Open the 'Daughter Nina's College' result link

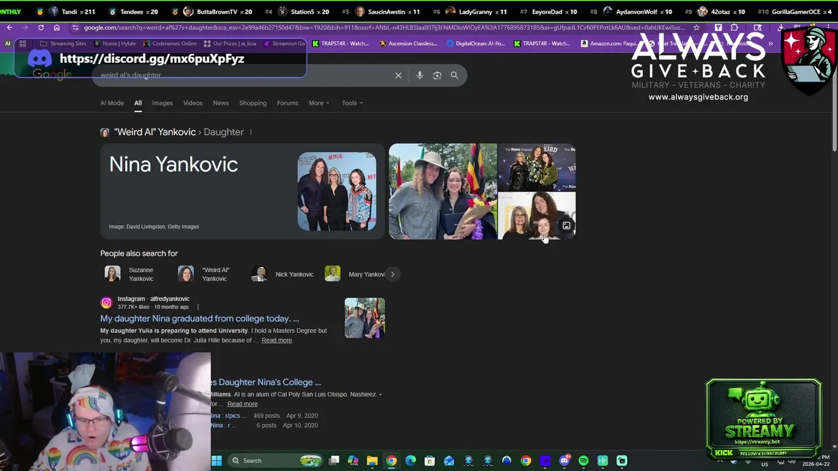266,382
